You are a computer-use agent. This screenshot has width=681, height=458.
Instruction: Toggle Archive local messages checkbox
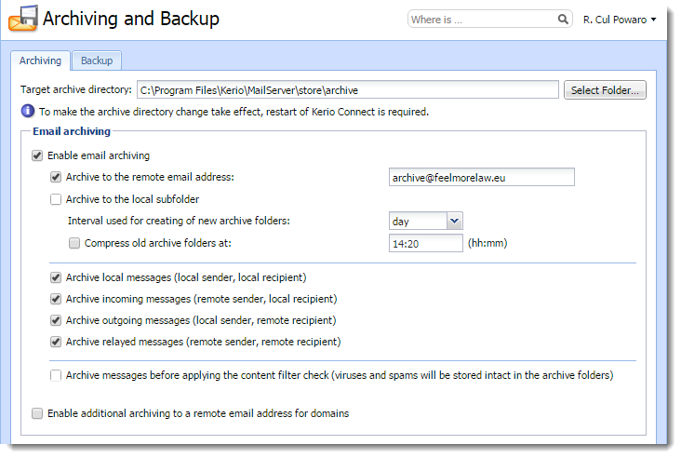(x=56, y=277)
